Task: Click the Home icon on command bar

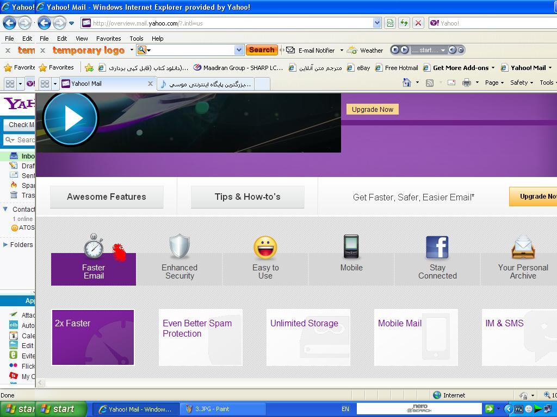Action: click(x=407, y=83)
